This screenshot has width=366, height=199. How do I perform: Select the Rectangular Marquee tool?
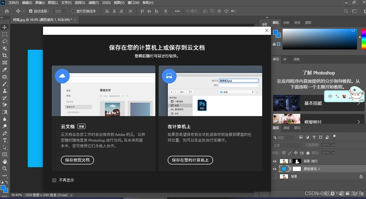[x=5, y=34]
